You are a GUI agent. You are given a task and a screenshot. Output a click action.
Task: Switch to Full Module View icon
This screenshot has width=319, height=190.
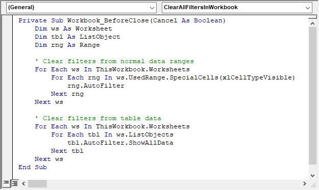click(15, 183)
